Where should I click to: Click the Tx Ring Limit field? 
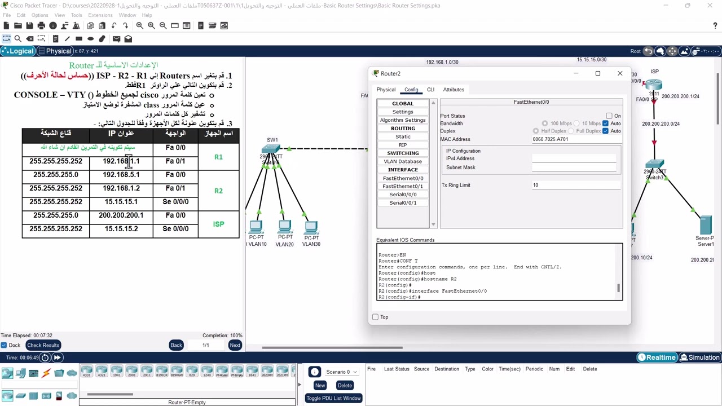coord(575,185)
